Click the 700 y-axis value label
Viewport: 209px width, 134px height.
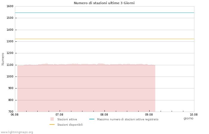point(11,112)
